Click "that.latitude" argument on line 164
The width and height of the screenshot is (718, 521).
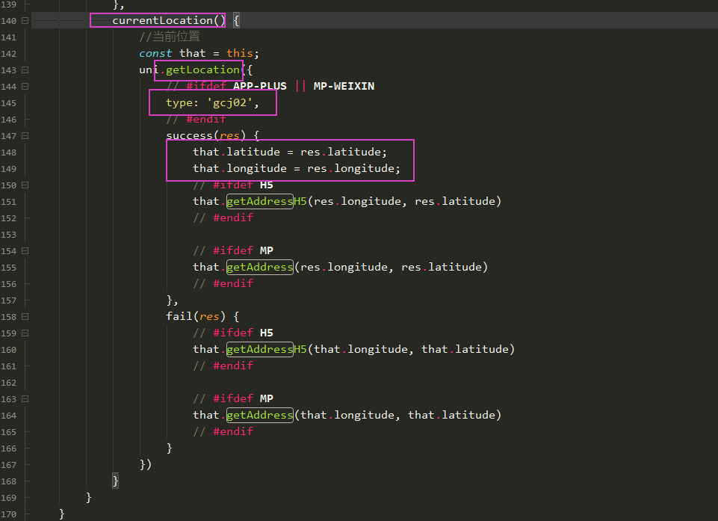pos(451,415)
